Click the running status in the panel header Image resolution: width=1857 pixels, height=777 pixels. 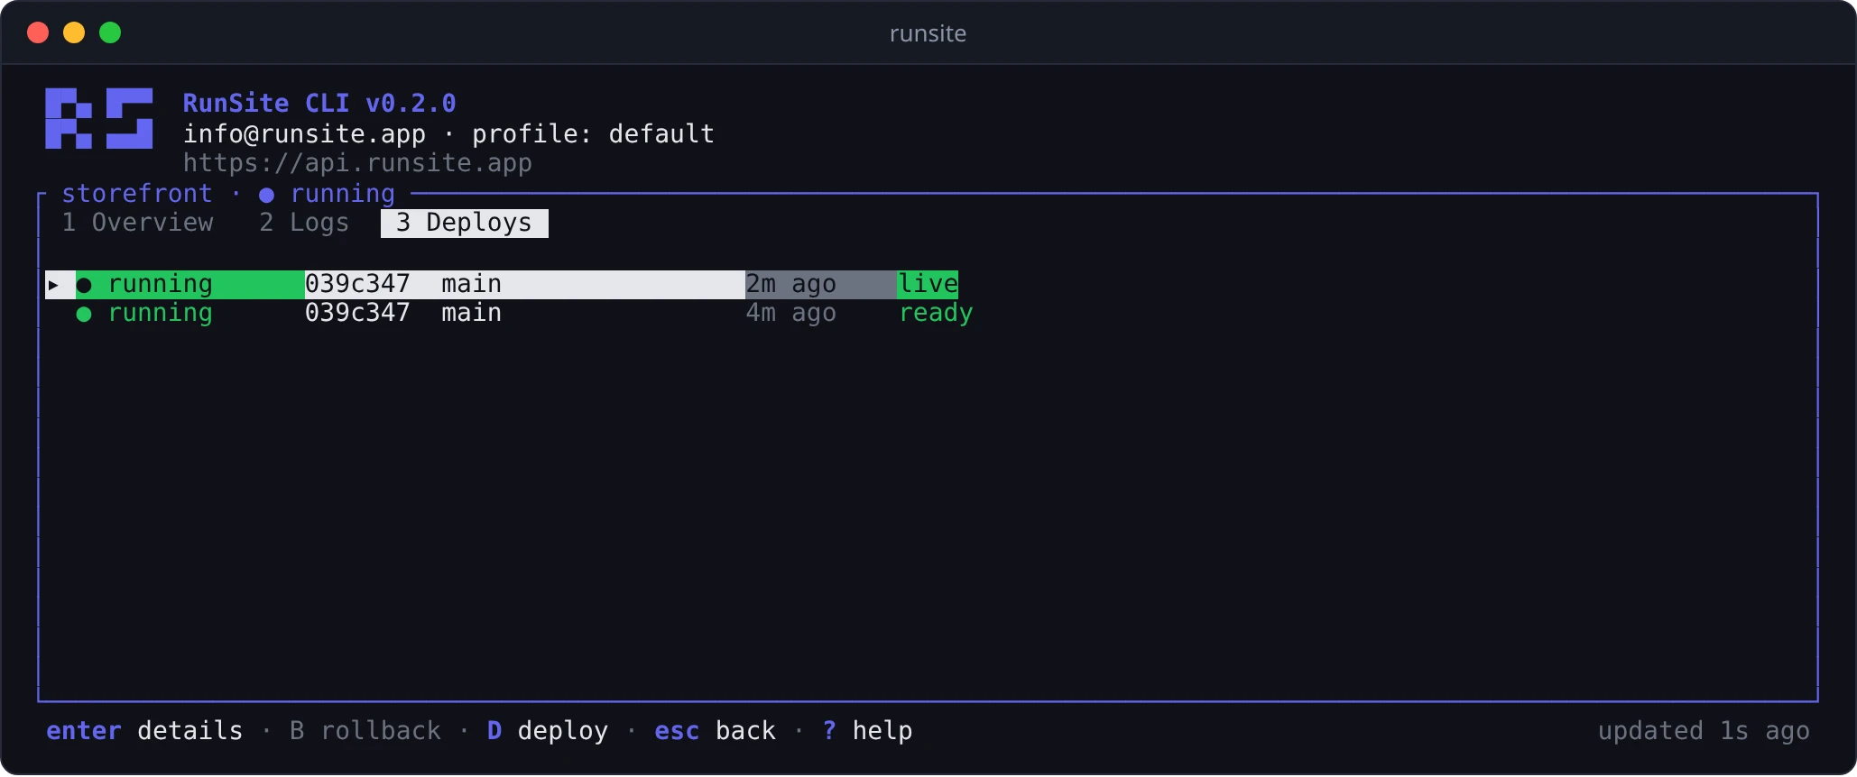click(343, 194)
